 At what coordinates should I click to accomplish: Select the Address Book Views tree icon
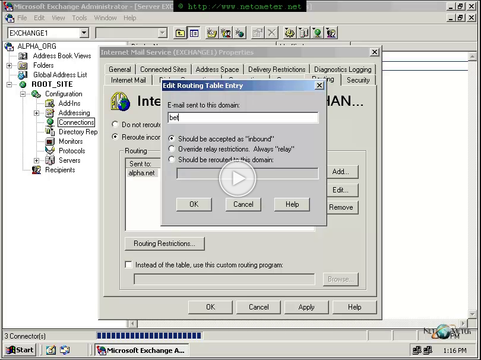pyautogui.click(x=23, y=56)
